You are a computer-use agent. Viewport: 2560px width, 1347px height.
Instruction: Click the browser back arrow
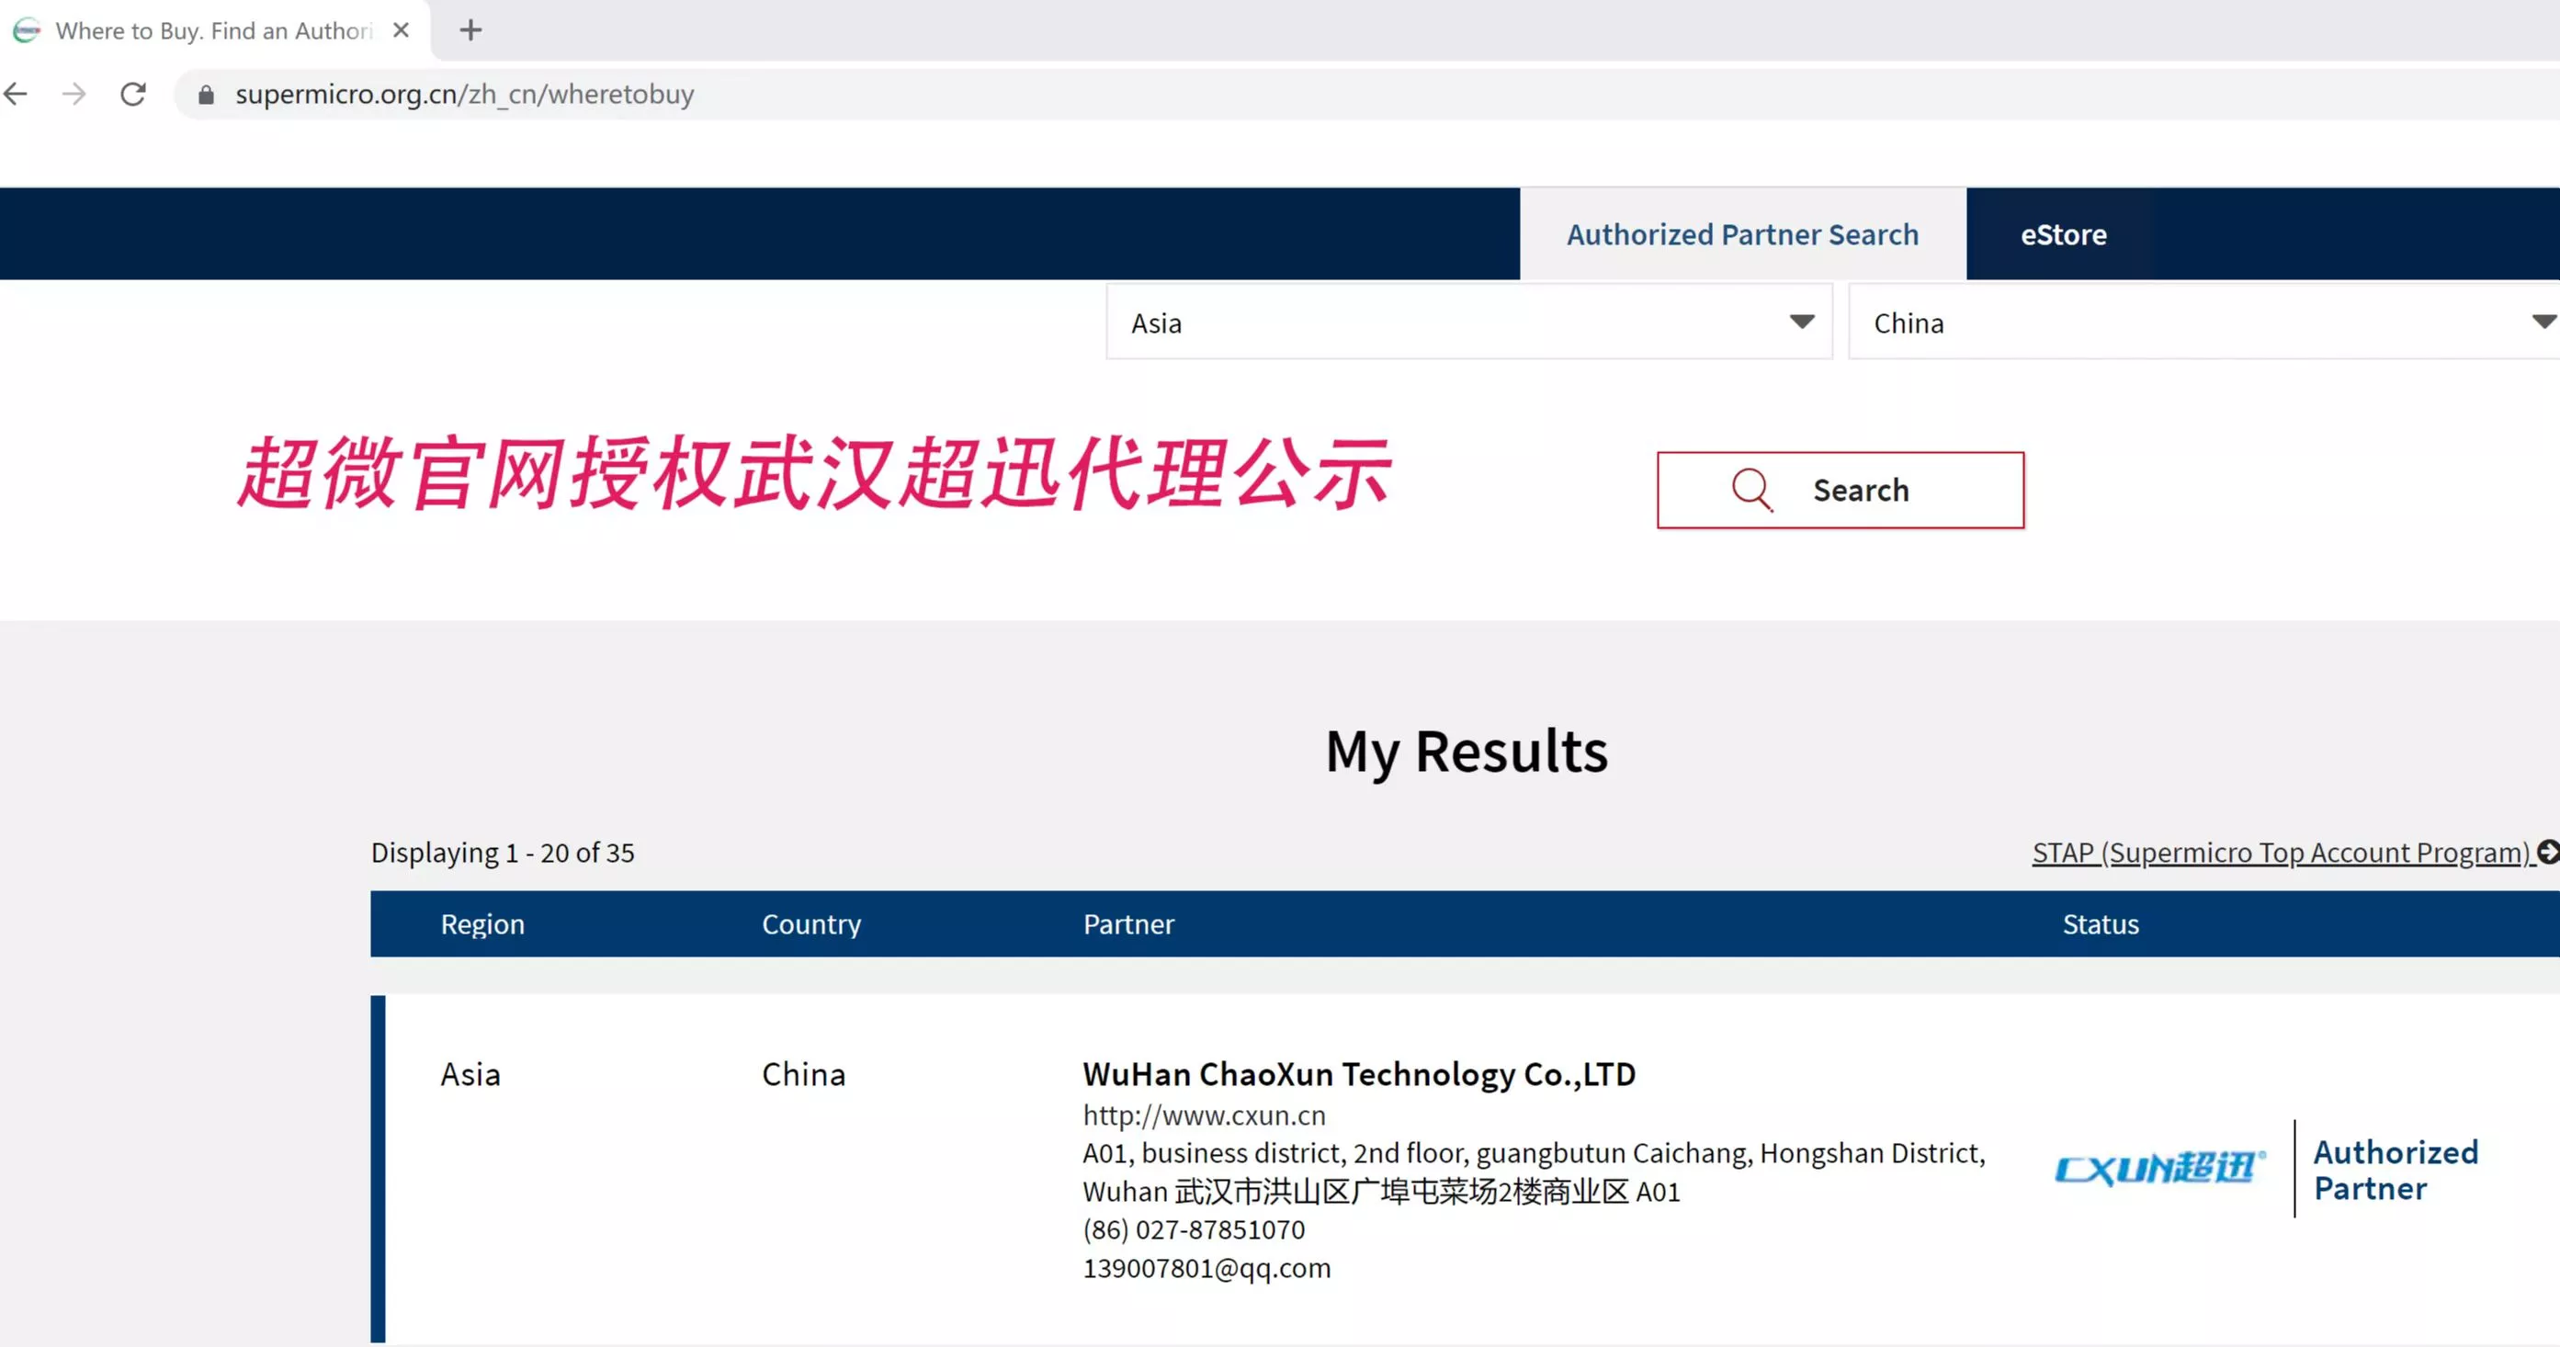point(16,95)
